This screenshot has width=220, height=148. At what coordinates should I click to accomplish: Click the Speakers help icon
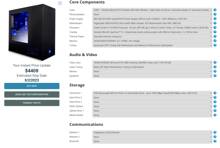pyautogui.click(x=215, y=76)
